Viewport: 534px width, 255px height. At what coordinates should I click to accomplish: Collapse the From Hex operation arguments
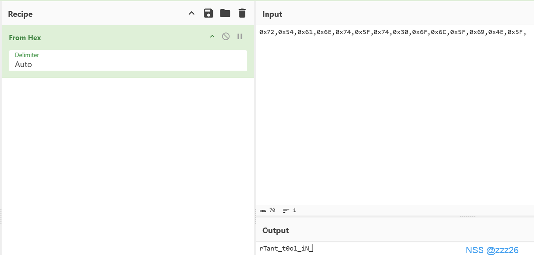212,37
